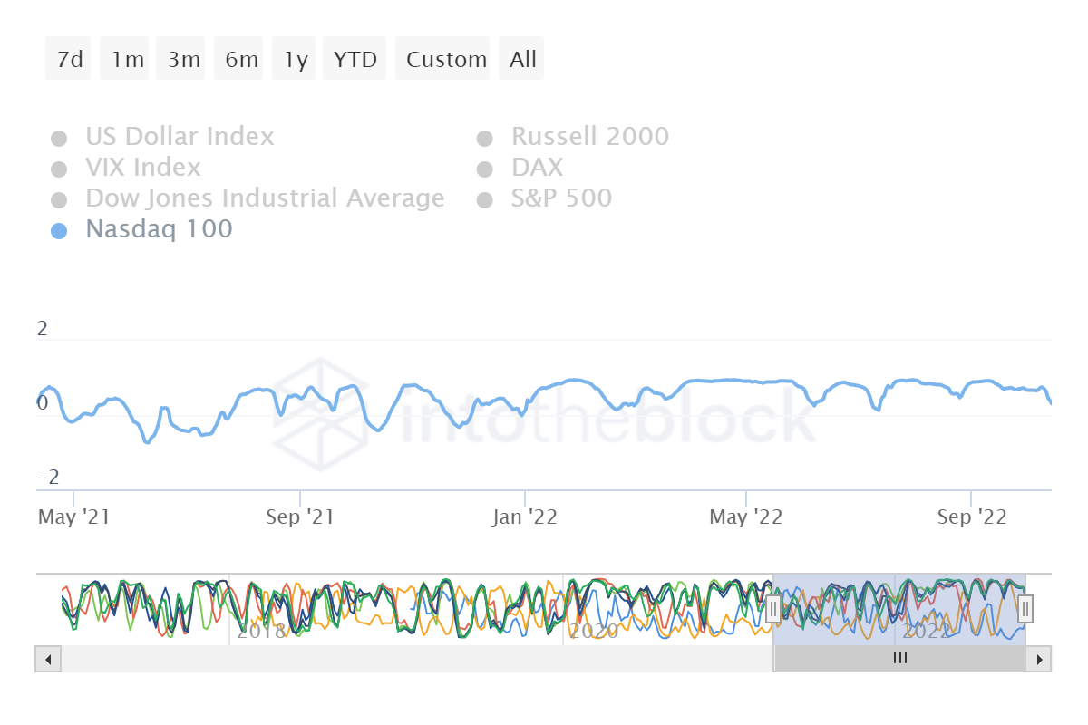Hide the Nasdaq 100 series
The height and width of the screenshot is (725, 1088).
(159, 229)
